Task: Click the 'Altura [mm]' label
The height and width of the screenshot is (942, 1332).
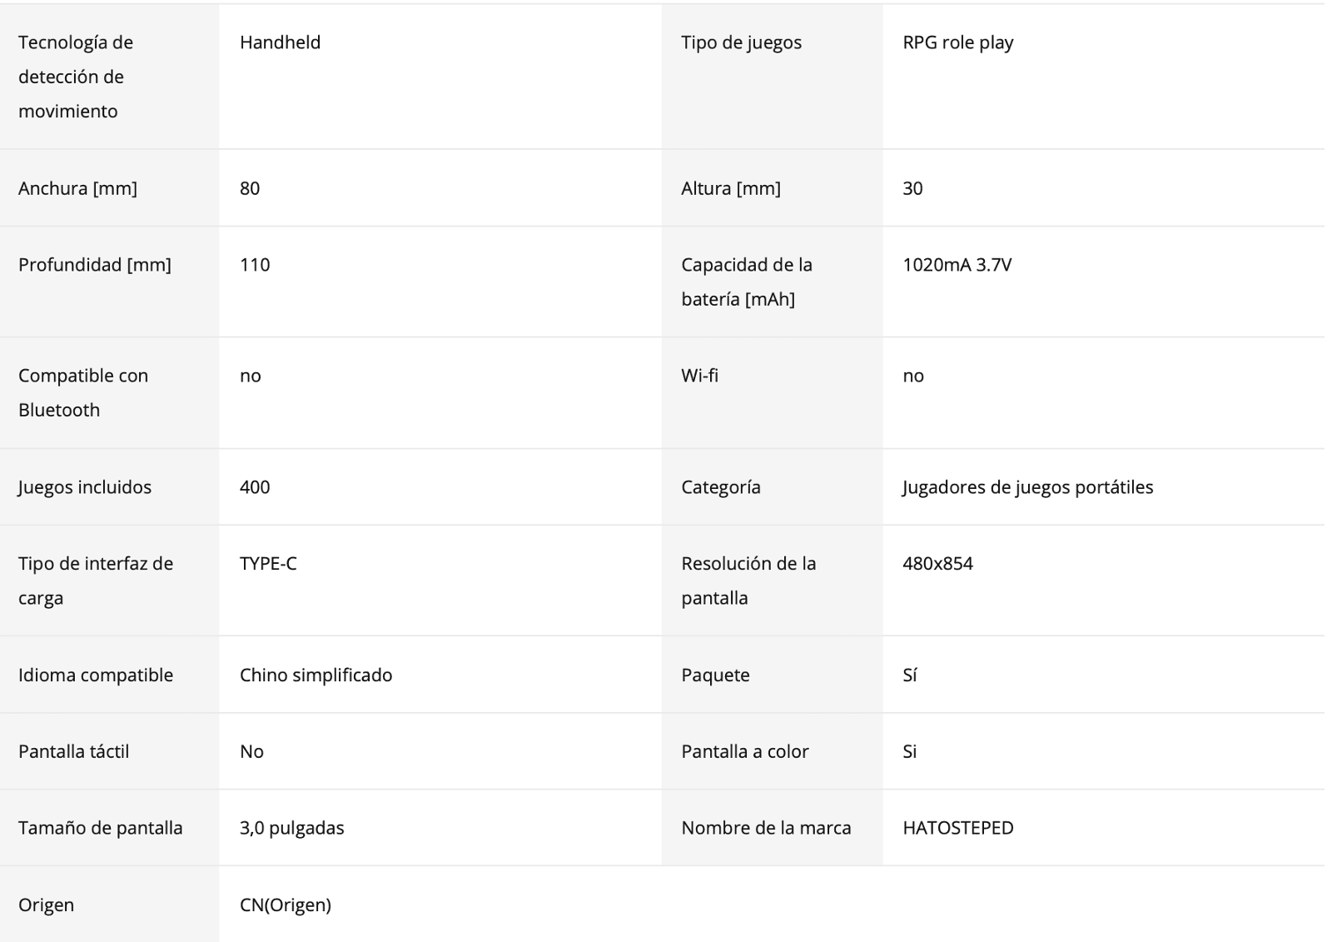Action: click(730, 188)
